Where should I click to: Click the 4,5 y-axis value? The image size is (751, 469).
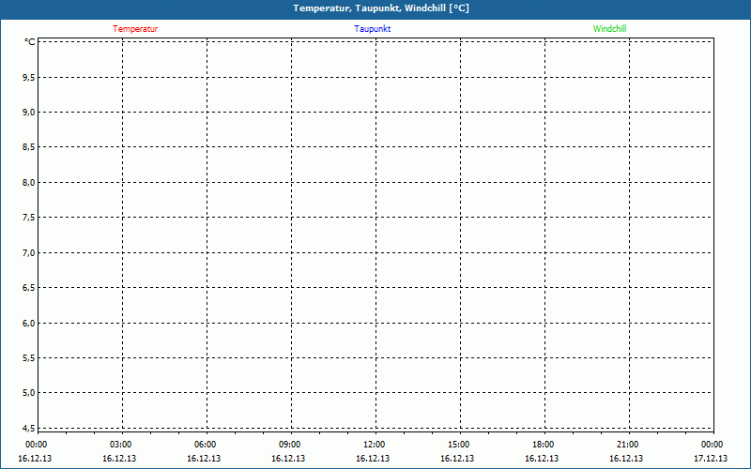29,428
